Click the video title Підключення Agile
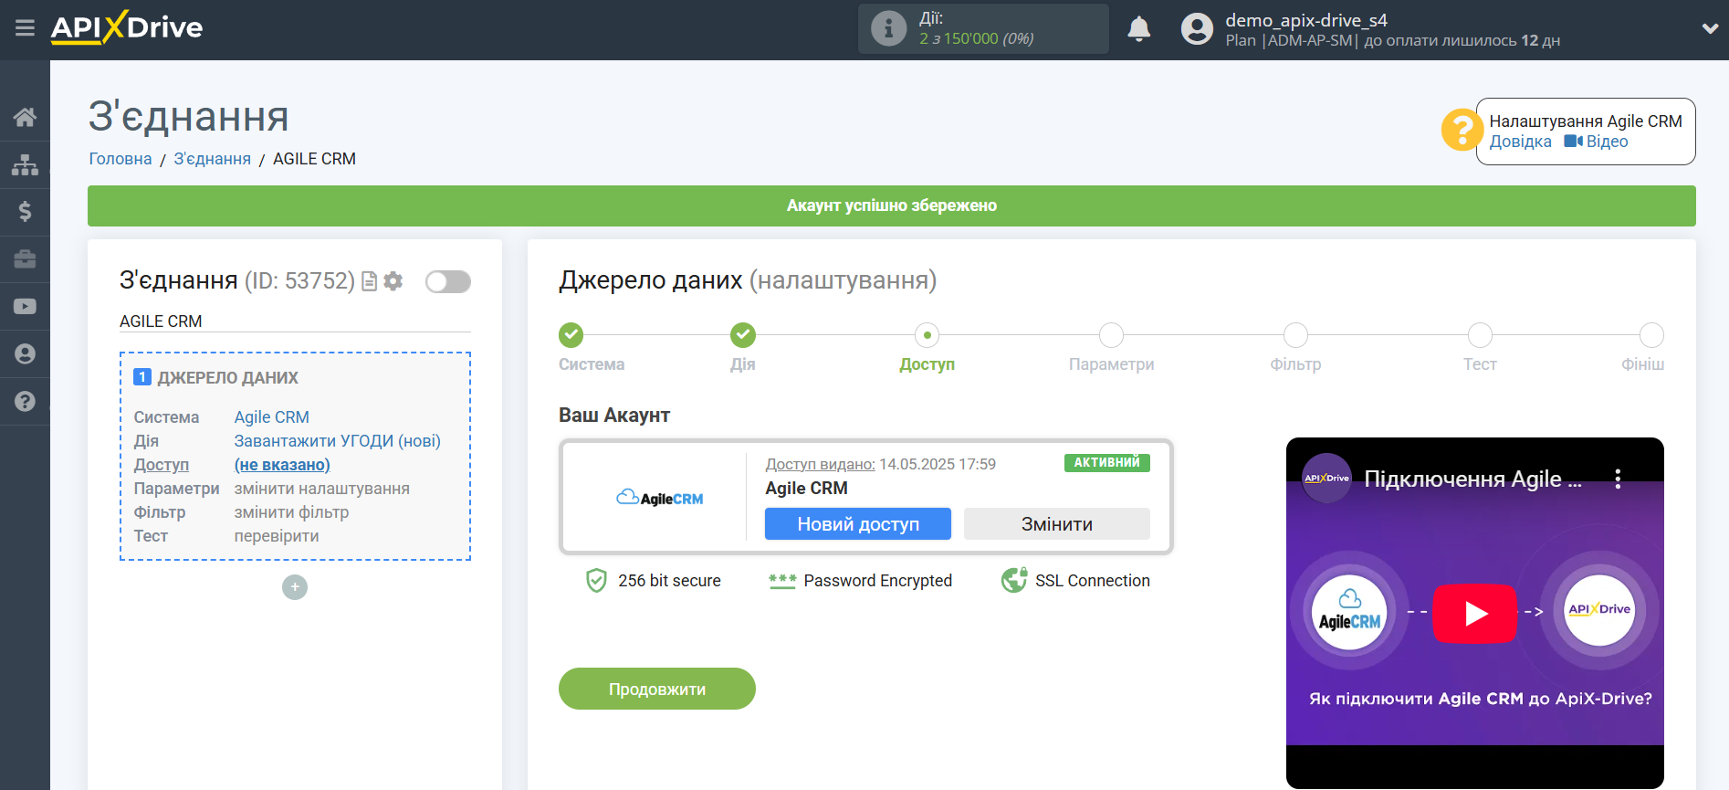Screen dimensions: 1729x790 tap(1472, 479)
